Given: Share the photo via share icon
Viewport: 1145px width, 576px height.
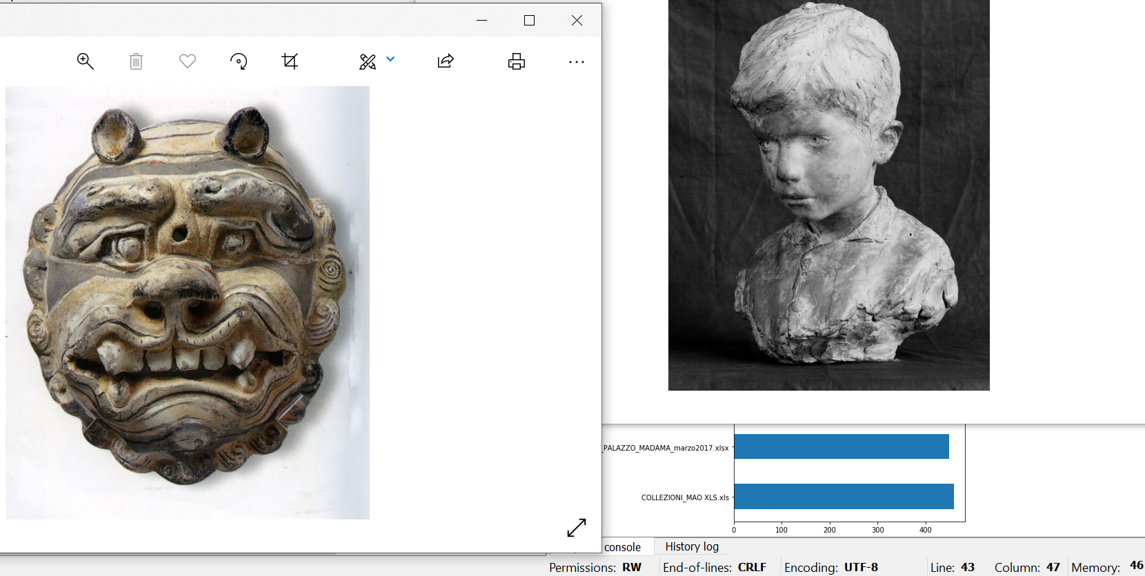Looking at the screenshot, I should (x=446, y=61).
